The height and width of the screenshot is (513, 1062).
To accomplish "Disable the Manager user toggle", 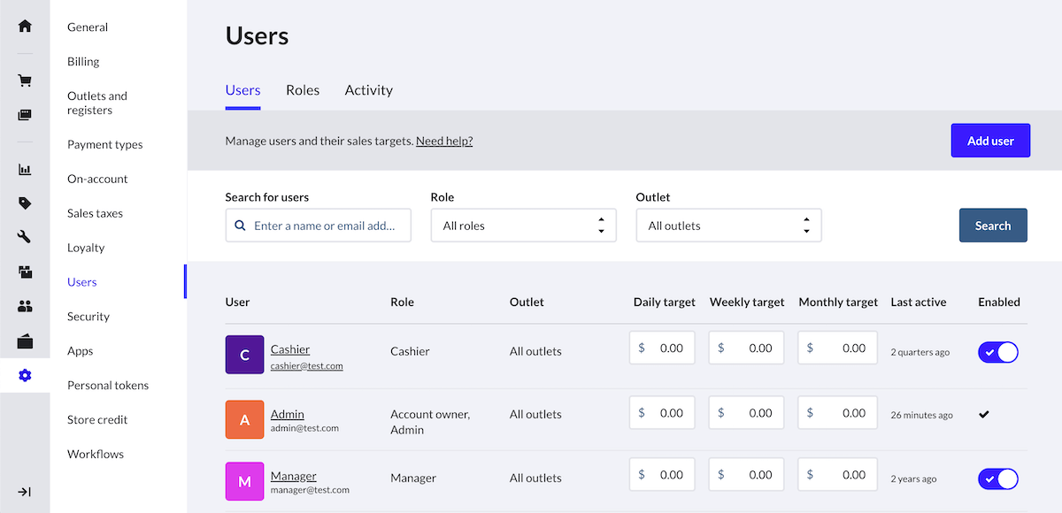I will coord(997,479).
